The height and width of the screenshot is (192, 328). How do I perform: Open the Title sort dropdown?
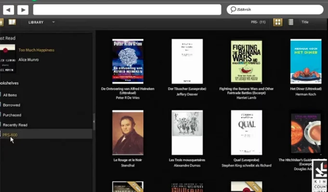(305, 22)
